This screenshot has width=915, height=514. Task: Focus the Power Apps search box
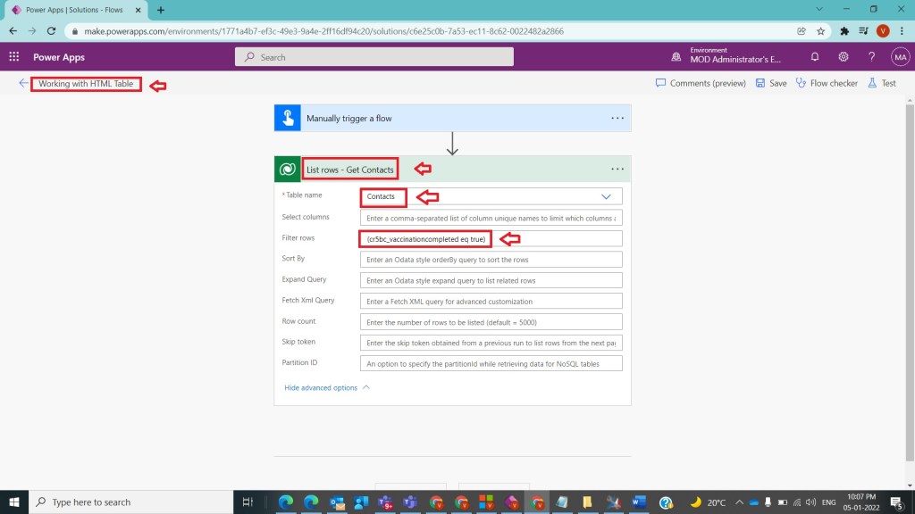pos(374,57)
